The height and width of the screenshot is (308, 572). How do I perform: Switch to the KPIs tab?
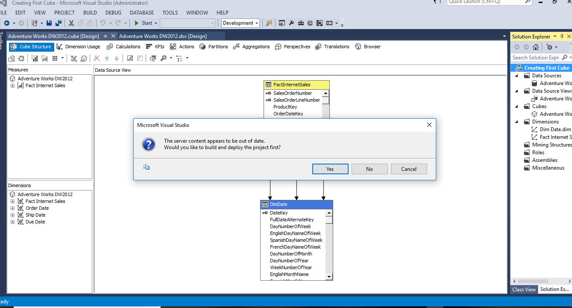coord(155,47)
